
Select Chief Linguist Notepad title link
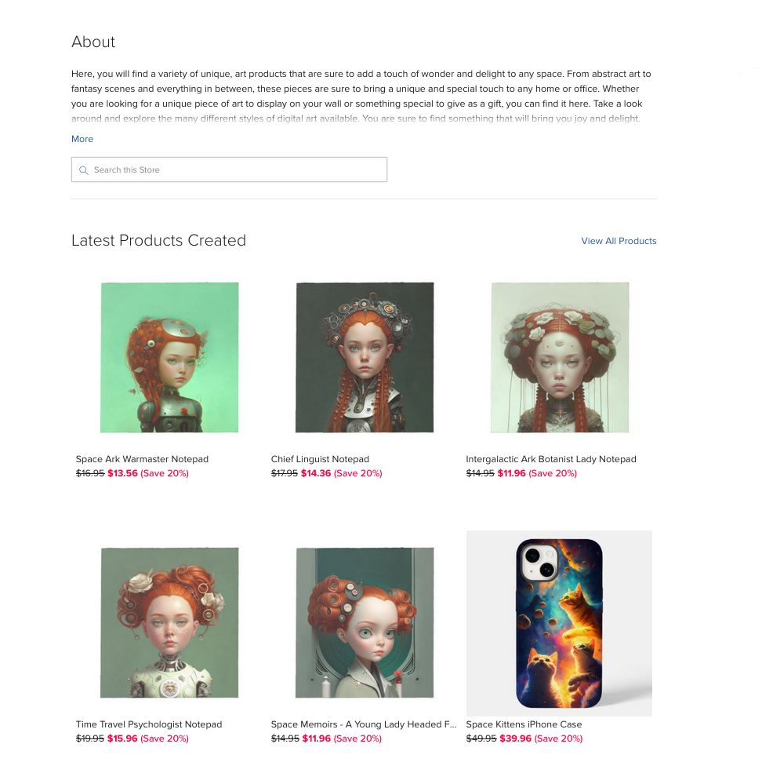(320, 459)
